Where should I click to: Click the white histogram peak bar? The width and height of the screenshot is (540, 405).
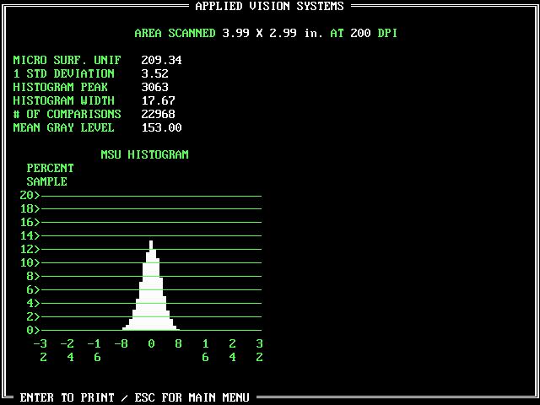151,285
